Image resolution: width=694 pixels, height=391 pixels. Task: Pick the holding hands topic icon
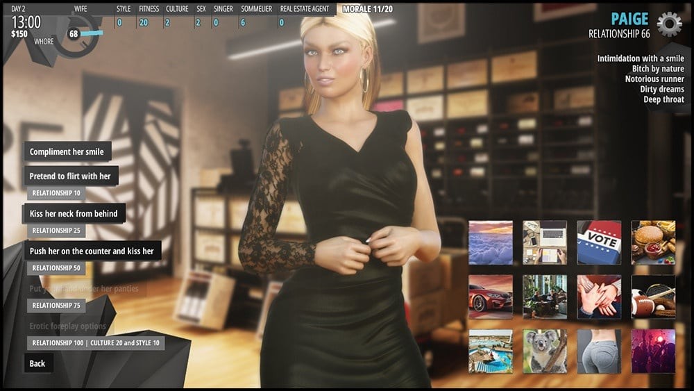(599, 297)
